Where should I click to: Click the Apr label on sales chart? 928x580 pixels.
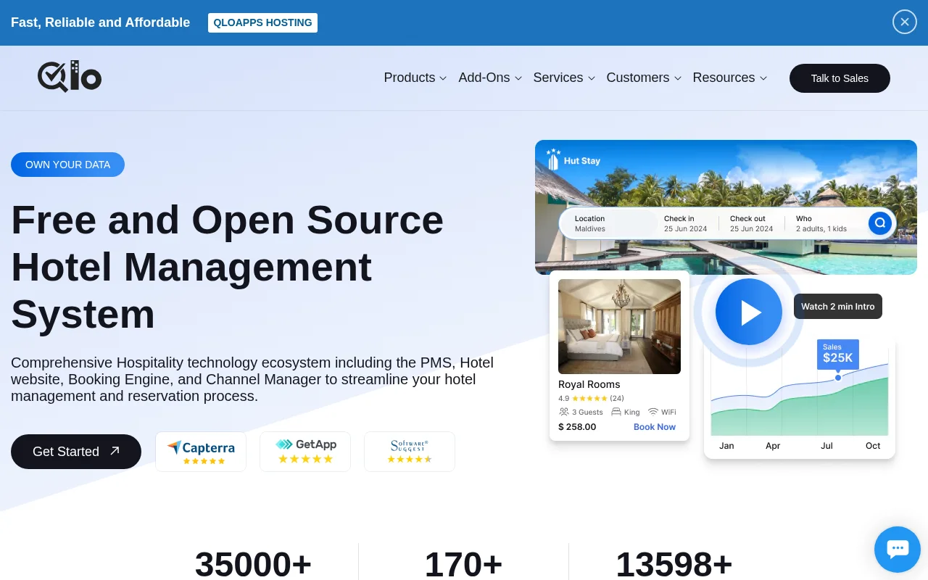tap(773, 446)
